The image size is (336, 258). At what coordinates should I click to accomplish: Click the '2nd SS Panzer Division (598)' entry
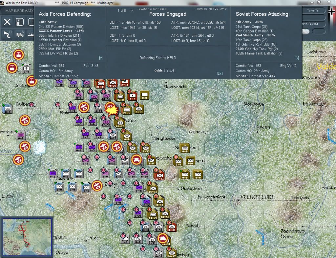(61, 27)
